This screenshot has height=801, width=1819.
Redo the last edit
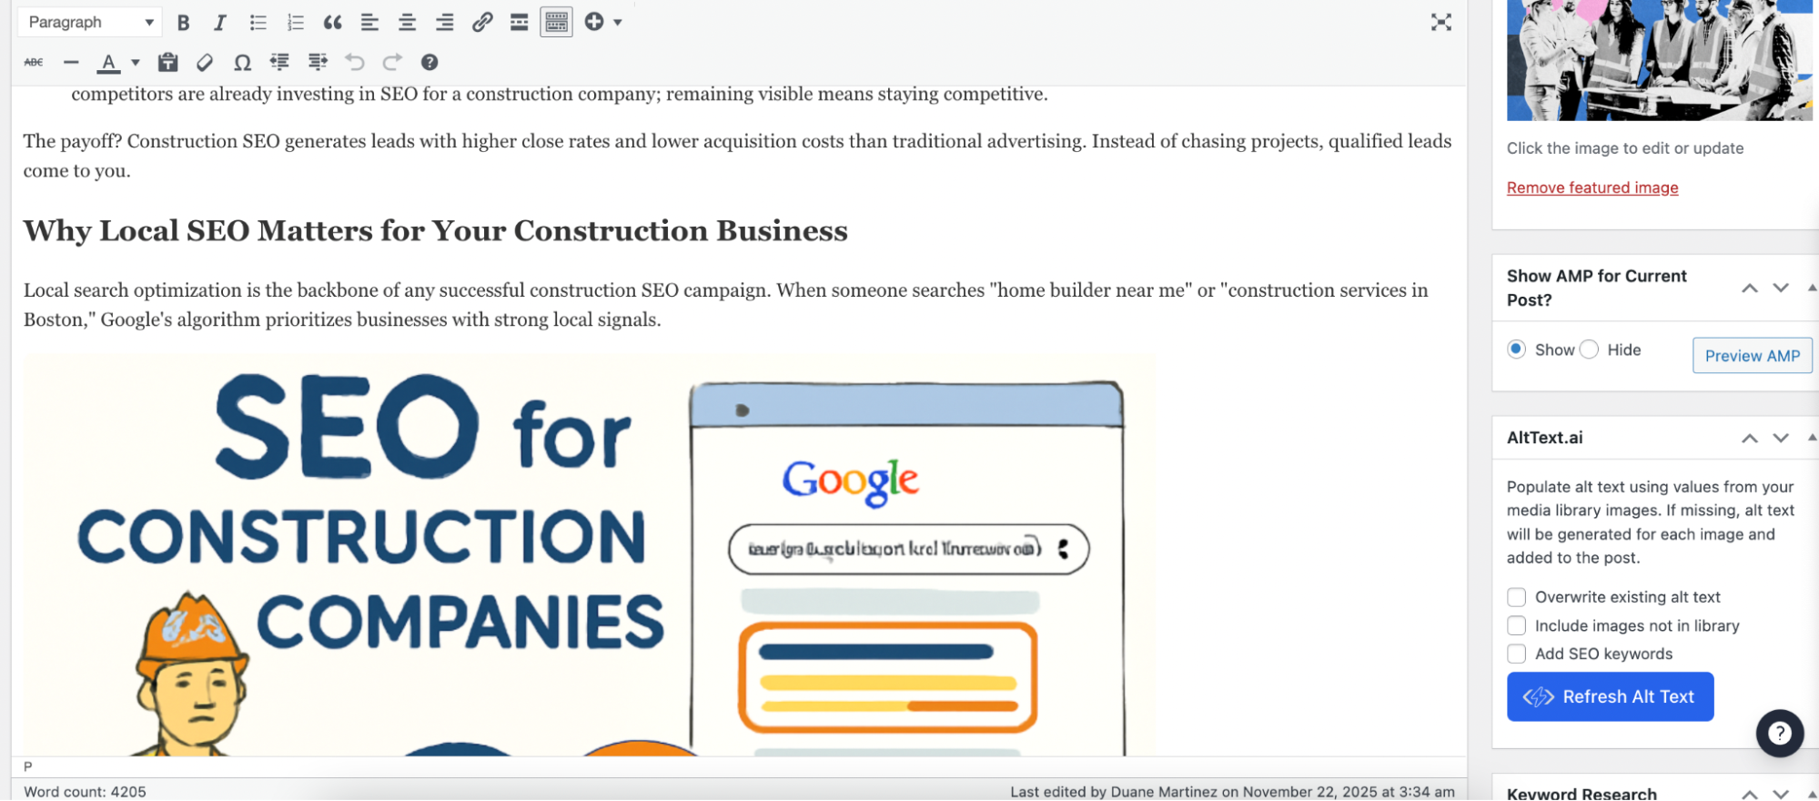[391, 62]
